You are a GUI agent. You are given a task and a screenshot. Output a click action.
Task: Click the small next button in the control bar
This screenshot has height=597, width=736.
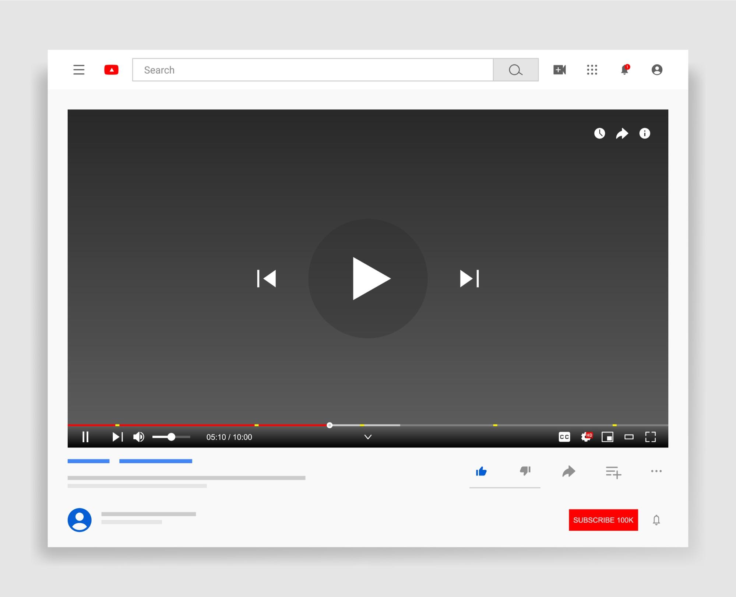point(117,437)
